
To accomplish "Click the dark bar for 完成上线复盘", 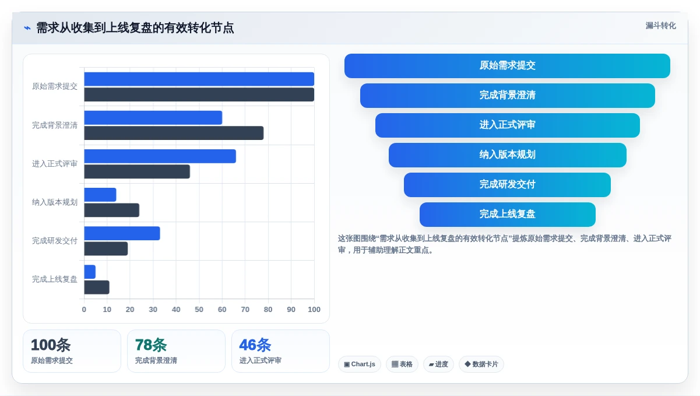I will coord(97,287).
